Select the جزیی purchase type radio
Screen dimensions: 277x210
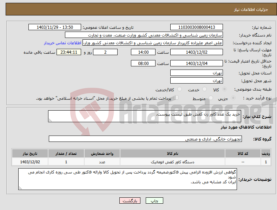click(233, 98)
